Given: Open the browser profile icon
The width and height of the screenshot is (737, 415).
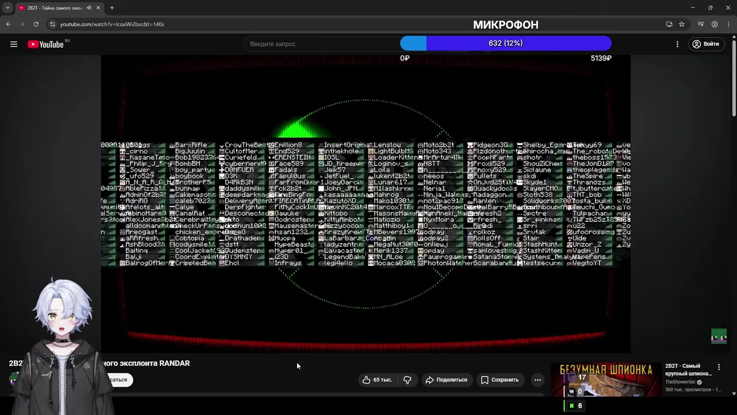Looking at the screenshot, I should point(715,24).
